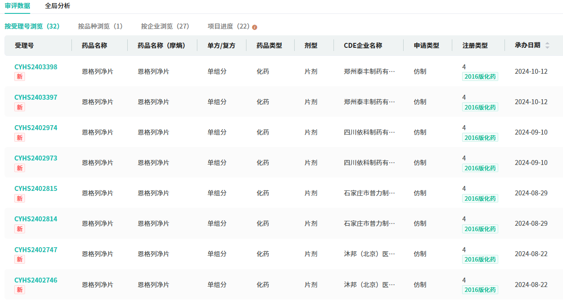Open the 按品种浏览（1）view
Screen dimensions: 563x304
coord(100,26)
